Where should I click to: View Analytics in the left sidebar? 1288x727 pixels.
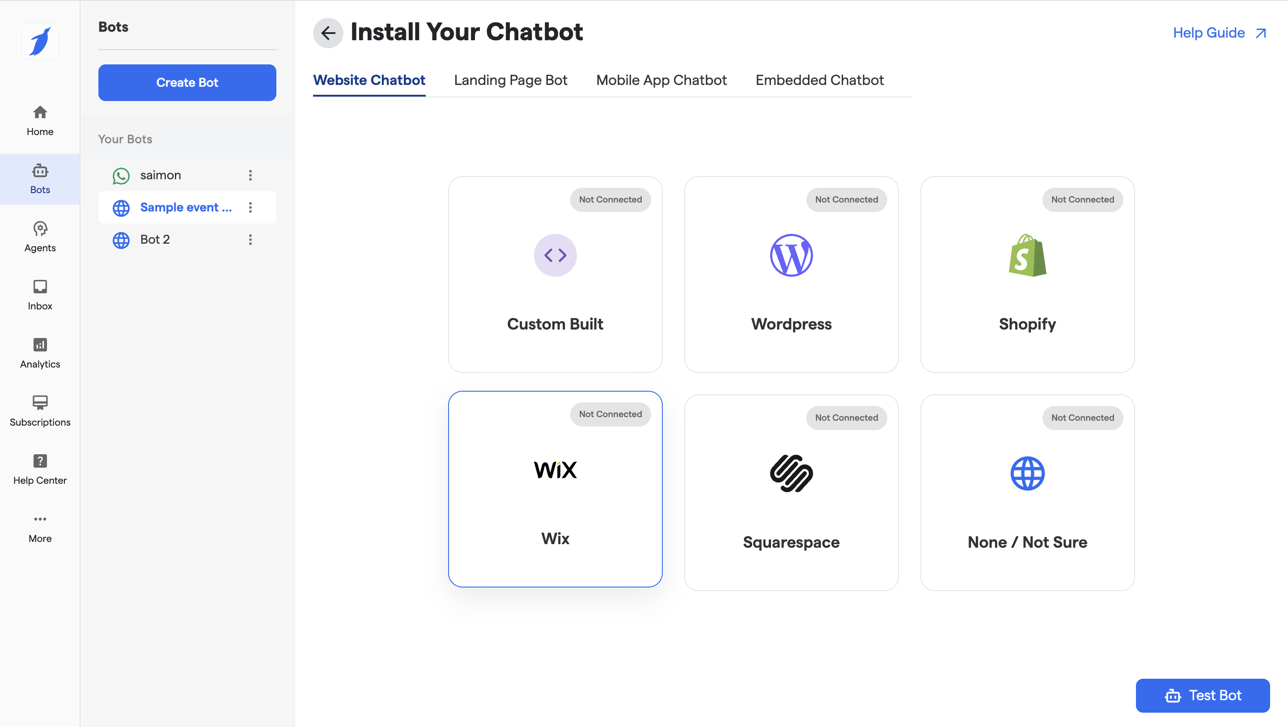point(40,353)
